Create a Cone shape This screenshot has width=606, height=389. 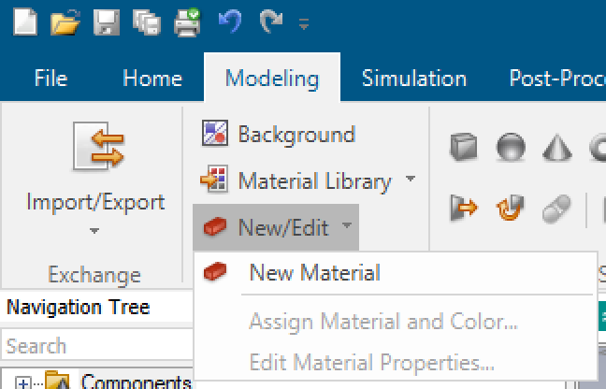click(557, 148)
